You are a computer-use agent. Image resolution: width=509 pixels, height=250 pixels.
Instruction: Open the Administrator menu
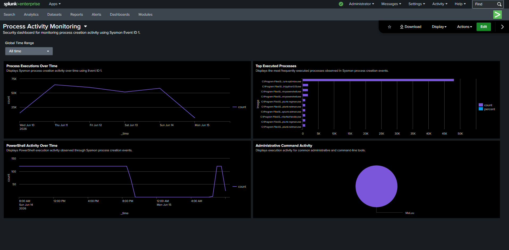[x=361, y=4]
